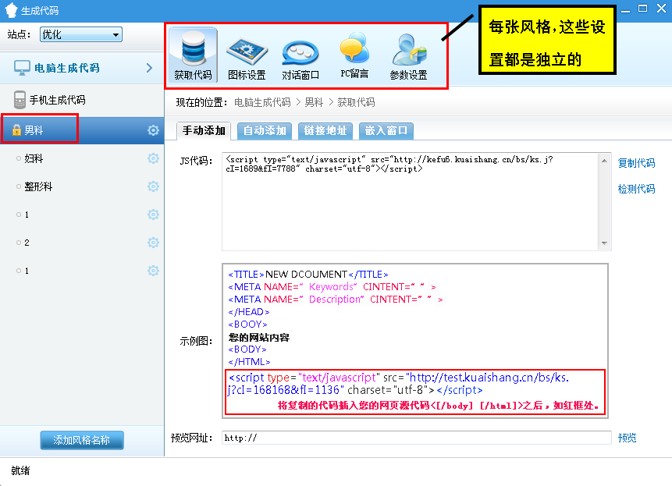The width and height of the screenshot is (672, 486).
Task: Expand the 电脑生成代码 section arrow
Action: pos(149,68)
